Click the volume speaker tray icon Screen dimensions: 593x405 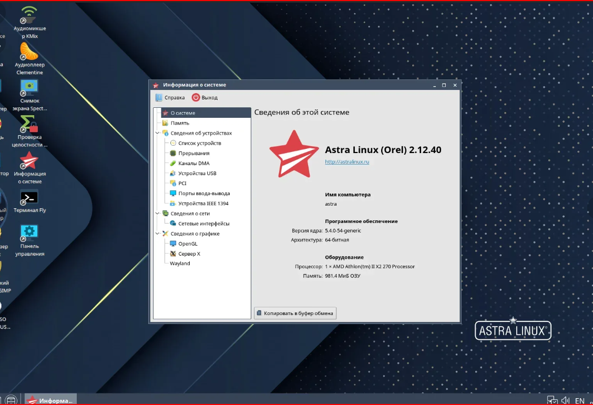point(565,400)
